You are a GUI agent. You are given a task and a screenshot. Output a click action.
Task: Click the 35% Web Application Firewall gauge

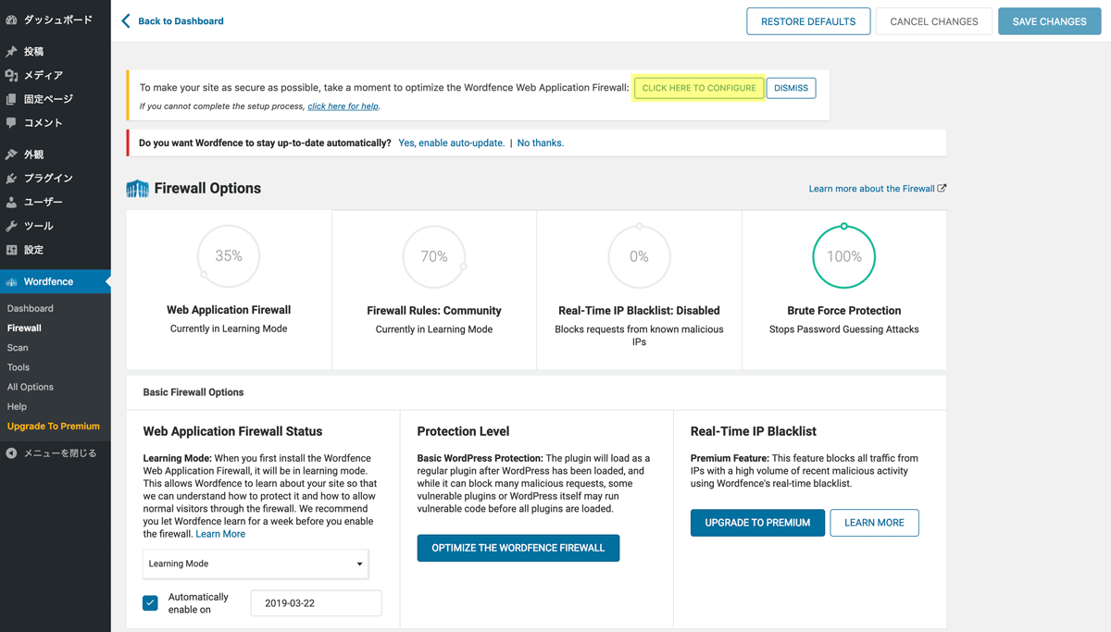[229, 256]
